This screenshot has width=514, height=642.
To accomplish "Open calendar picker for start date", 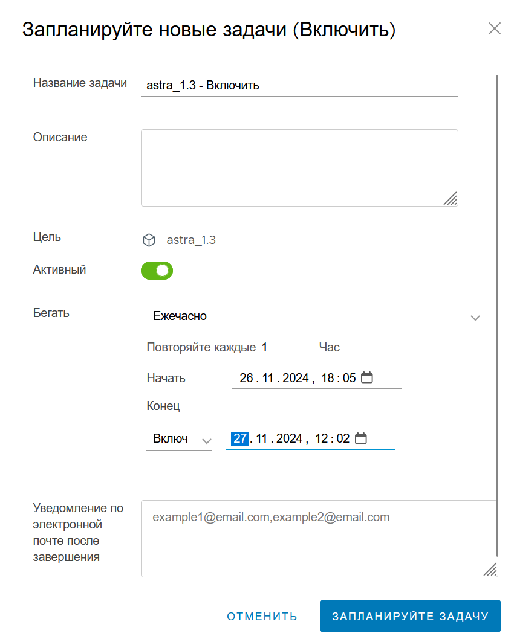I will click(x=367, y=377).
